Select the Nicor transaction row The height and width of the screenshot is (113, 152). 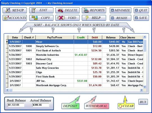pyautogui.click(x=75, y=42)
